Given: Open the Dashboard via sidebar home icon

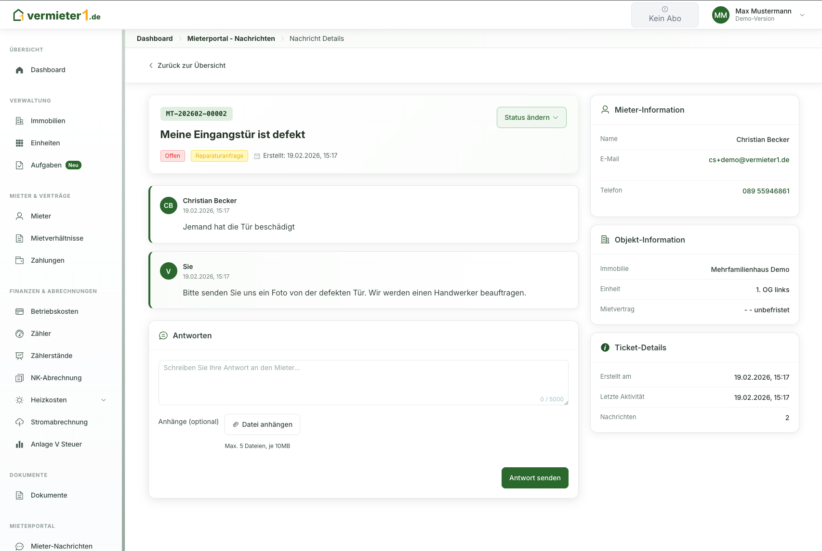Looking at the screenshot, I should (x=19, y=70).
